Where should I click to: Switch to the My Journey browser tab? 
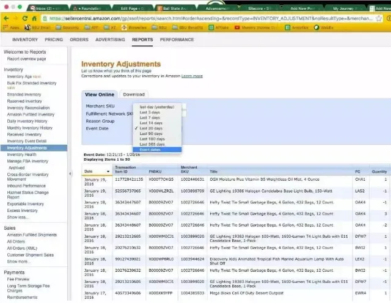[x=344, y=8]
